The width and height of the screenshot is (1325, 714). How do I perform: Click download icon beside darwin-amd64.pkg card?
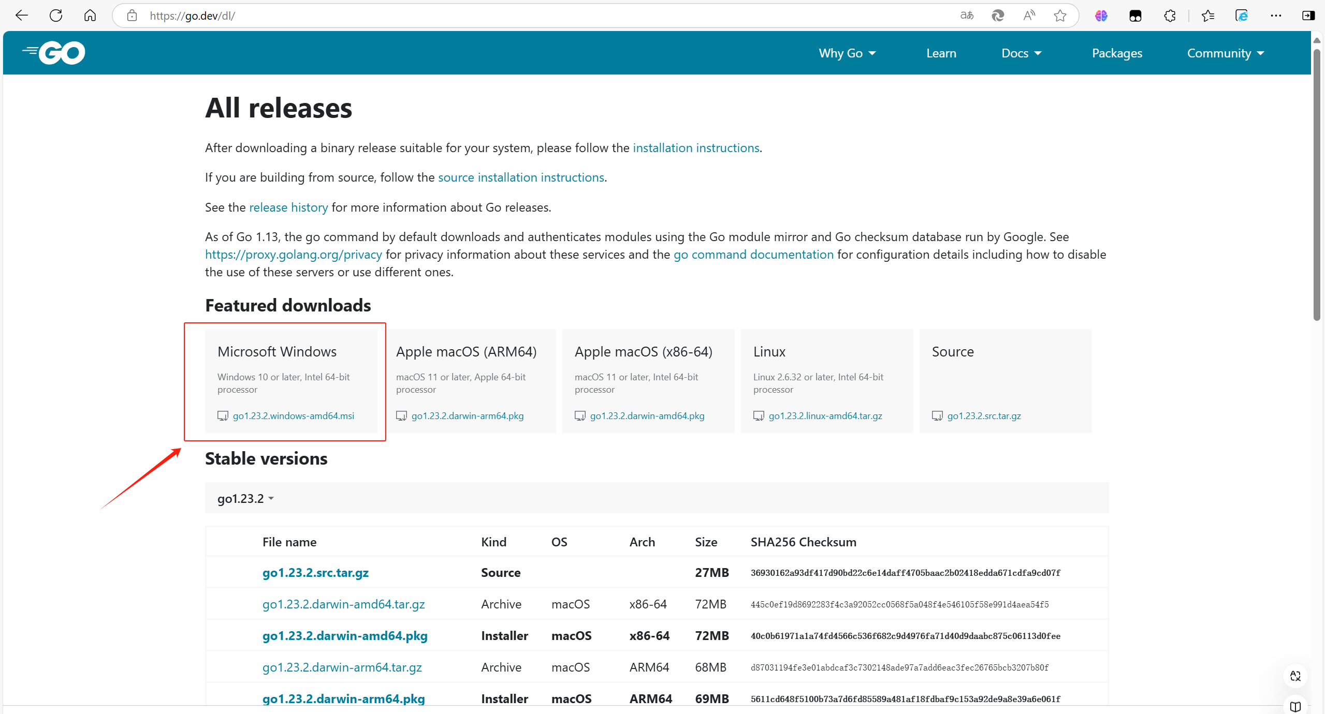coord(580,416)
